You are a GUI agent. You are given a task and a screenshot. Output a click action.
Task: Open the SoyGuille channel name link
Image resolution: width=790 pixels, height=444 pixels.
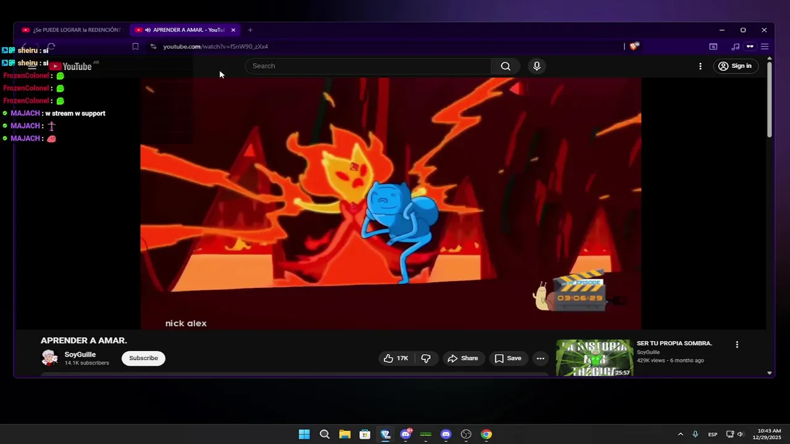click(80, 355)
